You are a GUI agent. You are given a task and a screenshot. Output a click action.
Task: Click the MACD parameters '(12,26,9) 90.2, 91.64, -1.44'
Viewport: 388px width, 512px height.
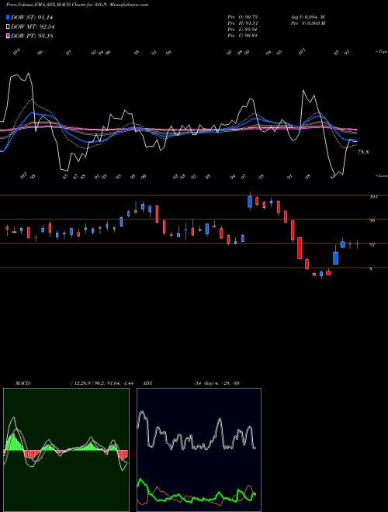[x=101, y=383]
